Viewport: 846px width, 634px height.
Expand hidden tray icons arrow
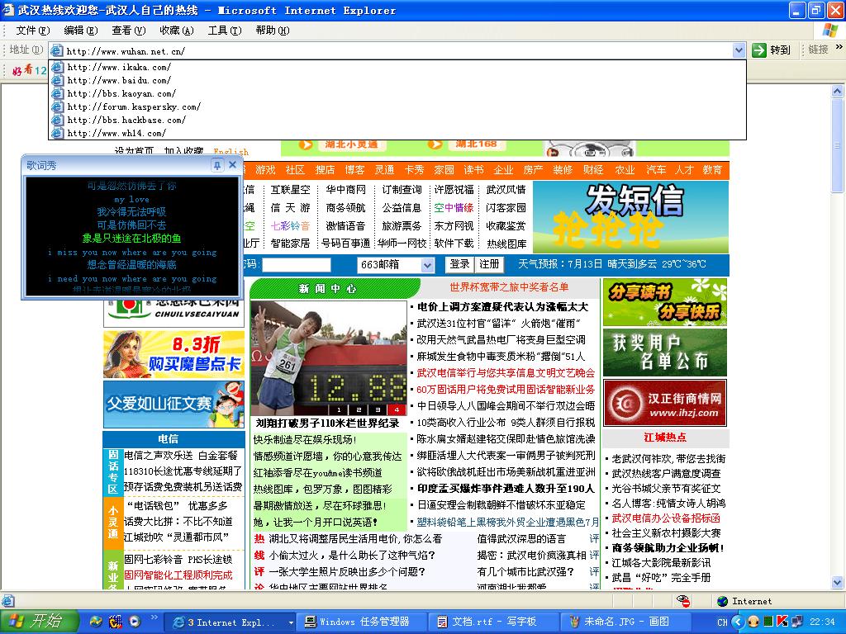pos(738,622)
